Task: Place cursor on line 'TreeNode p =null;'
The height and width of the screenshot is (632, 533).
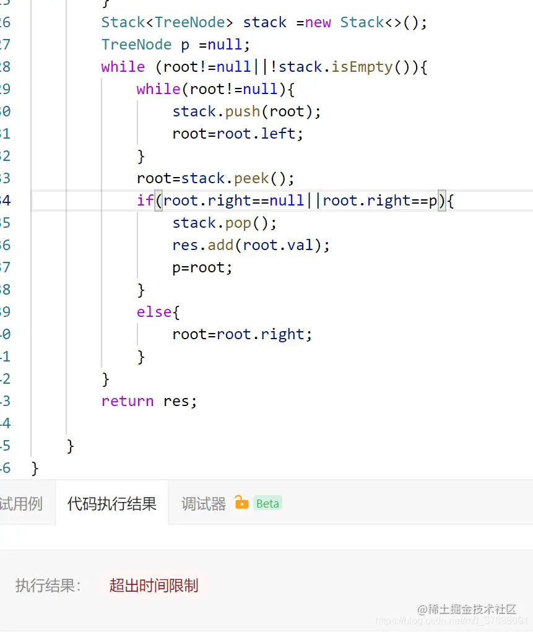Action: (x=175, y=45)
